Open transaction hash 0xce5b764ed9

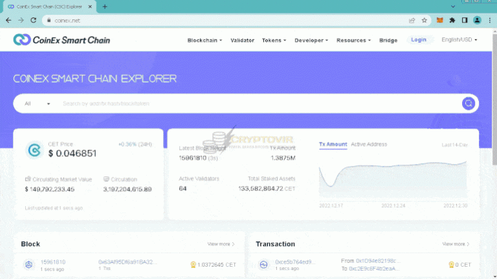295,262
